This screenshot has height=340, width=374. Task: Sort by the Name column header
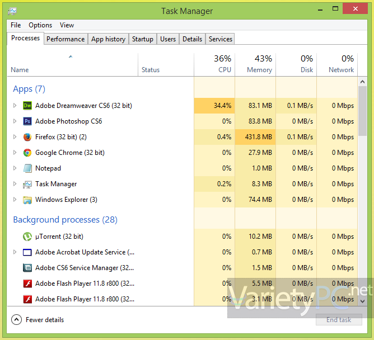point(73,64)
